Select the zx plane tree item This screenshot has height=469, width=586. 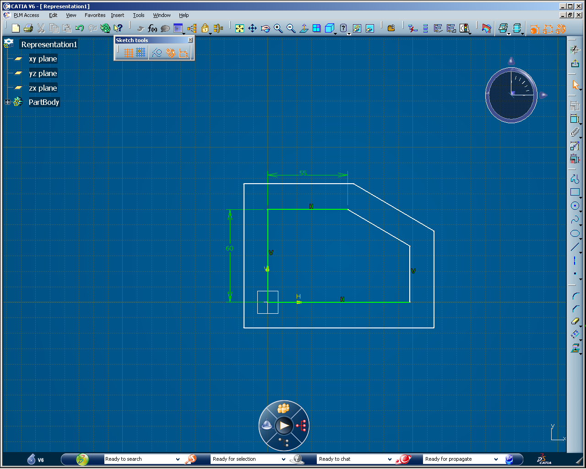(x=43, y=88)
